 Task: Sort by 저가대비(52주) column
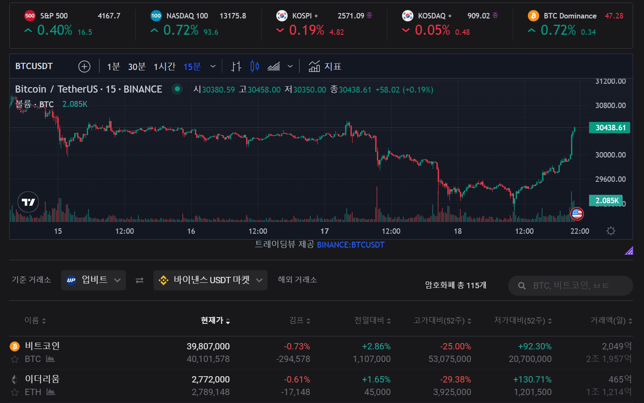coord(523,320)
